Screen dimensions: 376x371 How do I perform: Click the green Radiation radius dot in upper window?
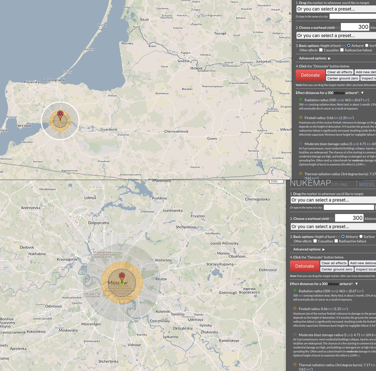(301, 100)
